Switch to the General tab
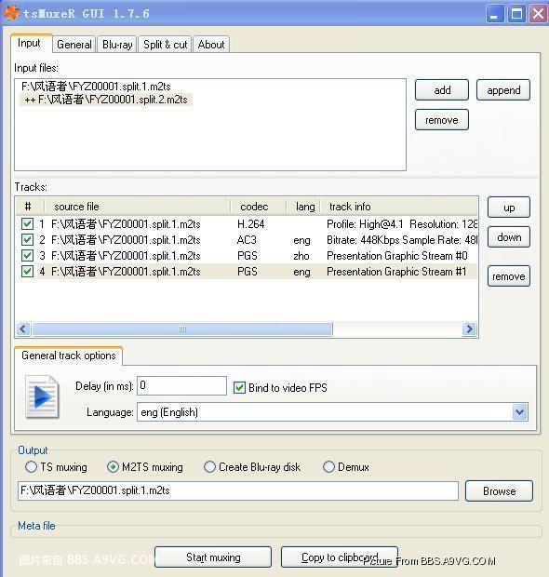The width and height of the screenshot is (549, 577). [x=74, y=45]
